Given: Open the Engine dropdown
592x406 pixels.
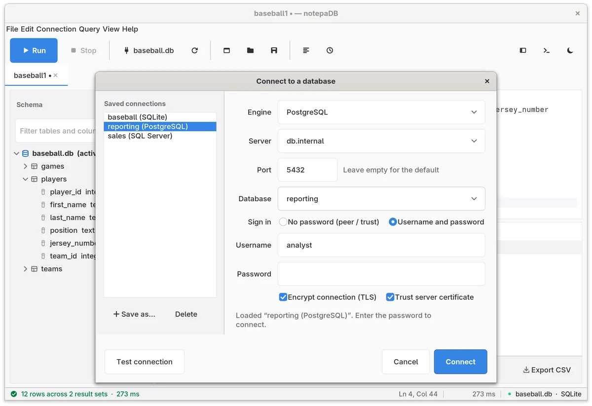Looking at the screenshot, I should coord(381,112).
